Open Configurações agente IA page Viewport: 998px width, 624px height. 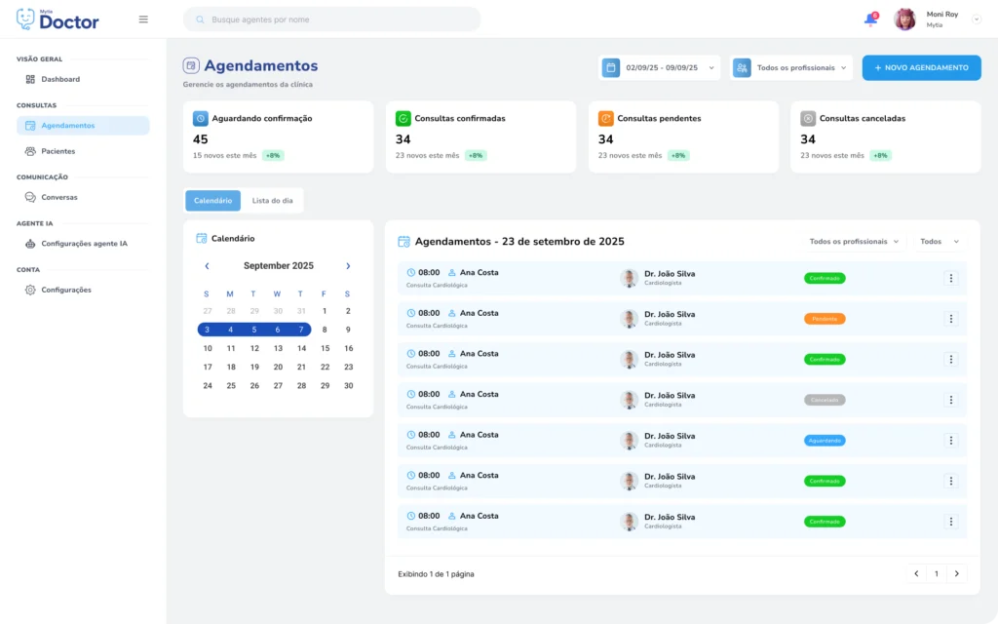[x=84, y=244]
